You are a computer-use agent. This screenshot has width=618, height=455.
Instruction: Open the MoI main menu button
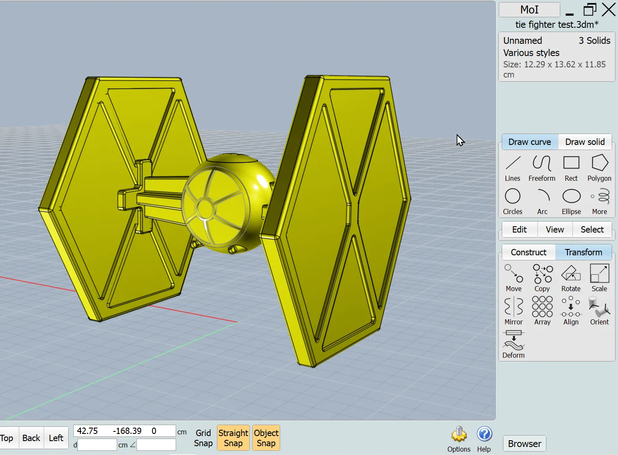click(x=530, y=10)
